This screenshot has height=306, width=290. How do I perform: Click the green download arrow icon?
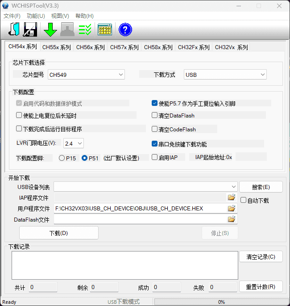[50, 29]
